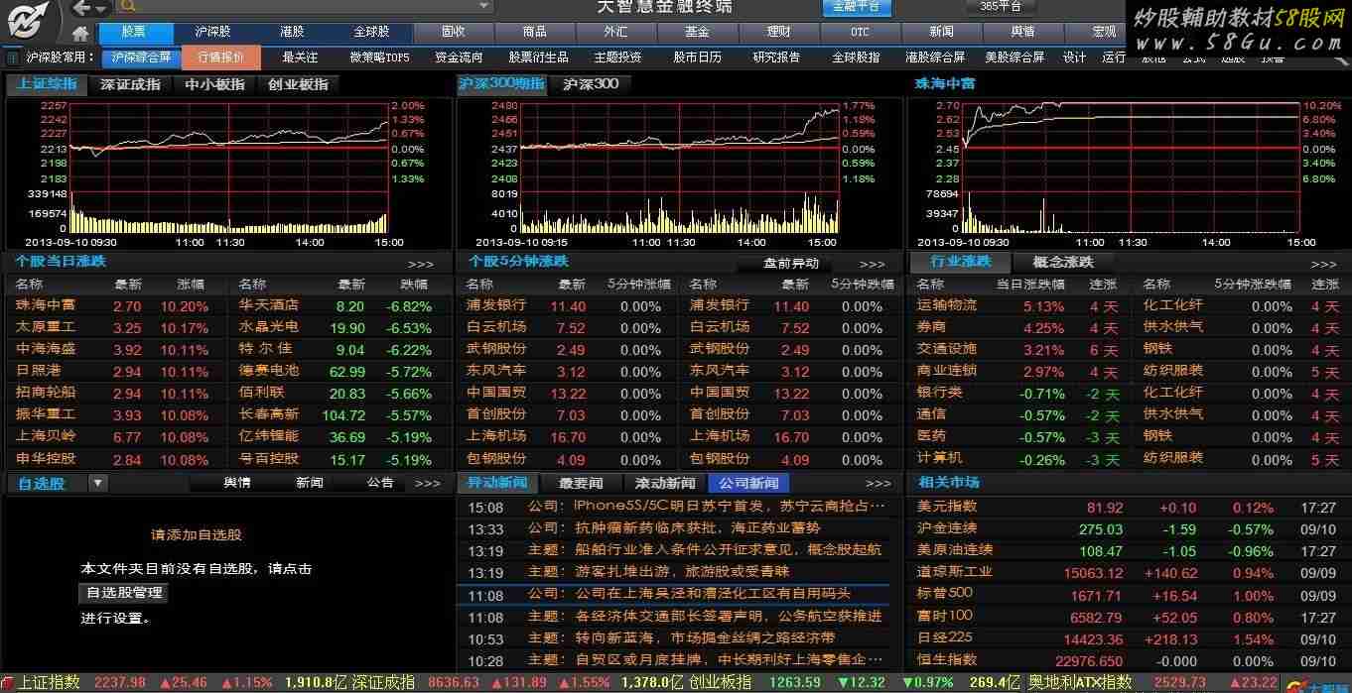Click 美元指数 in related markets

point(947,507)
